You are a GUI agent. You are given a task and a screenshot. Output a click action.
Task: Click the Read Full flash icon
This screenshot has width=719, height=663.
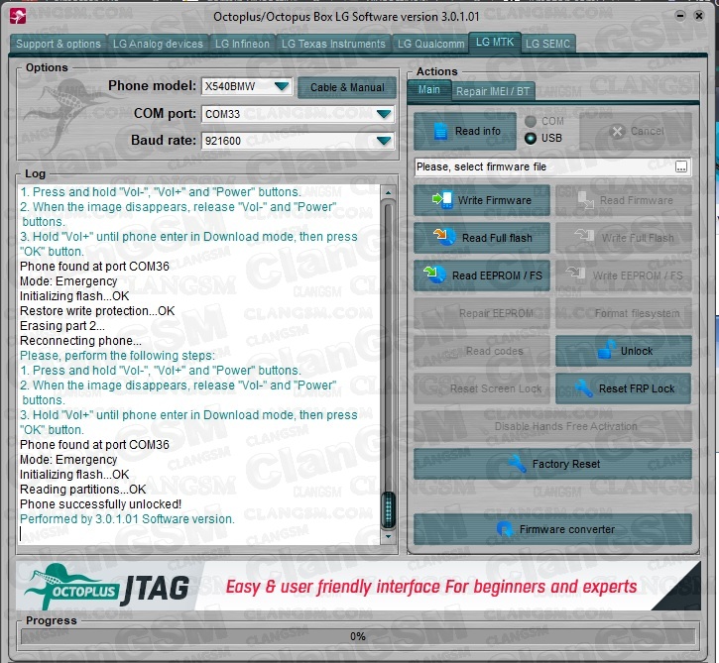[x=444, y=237]
